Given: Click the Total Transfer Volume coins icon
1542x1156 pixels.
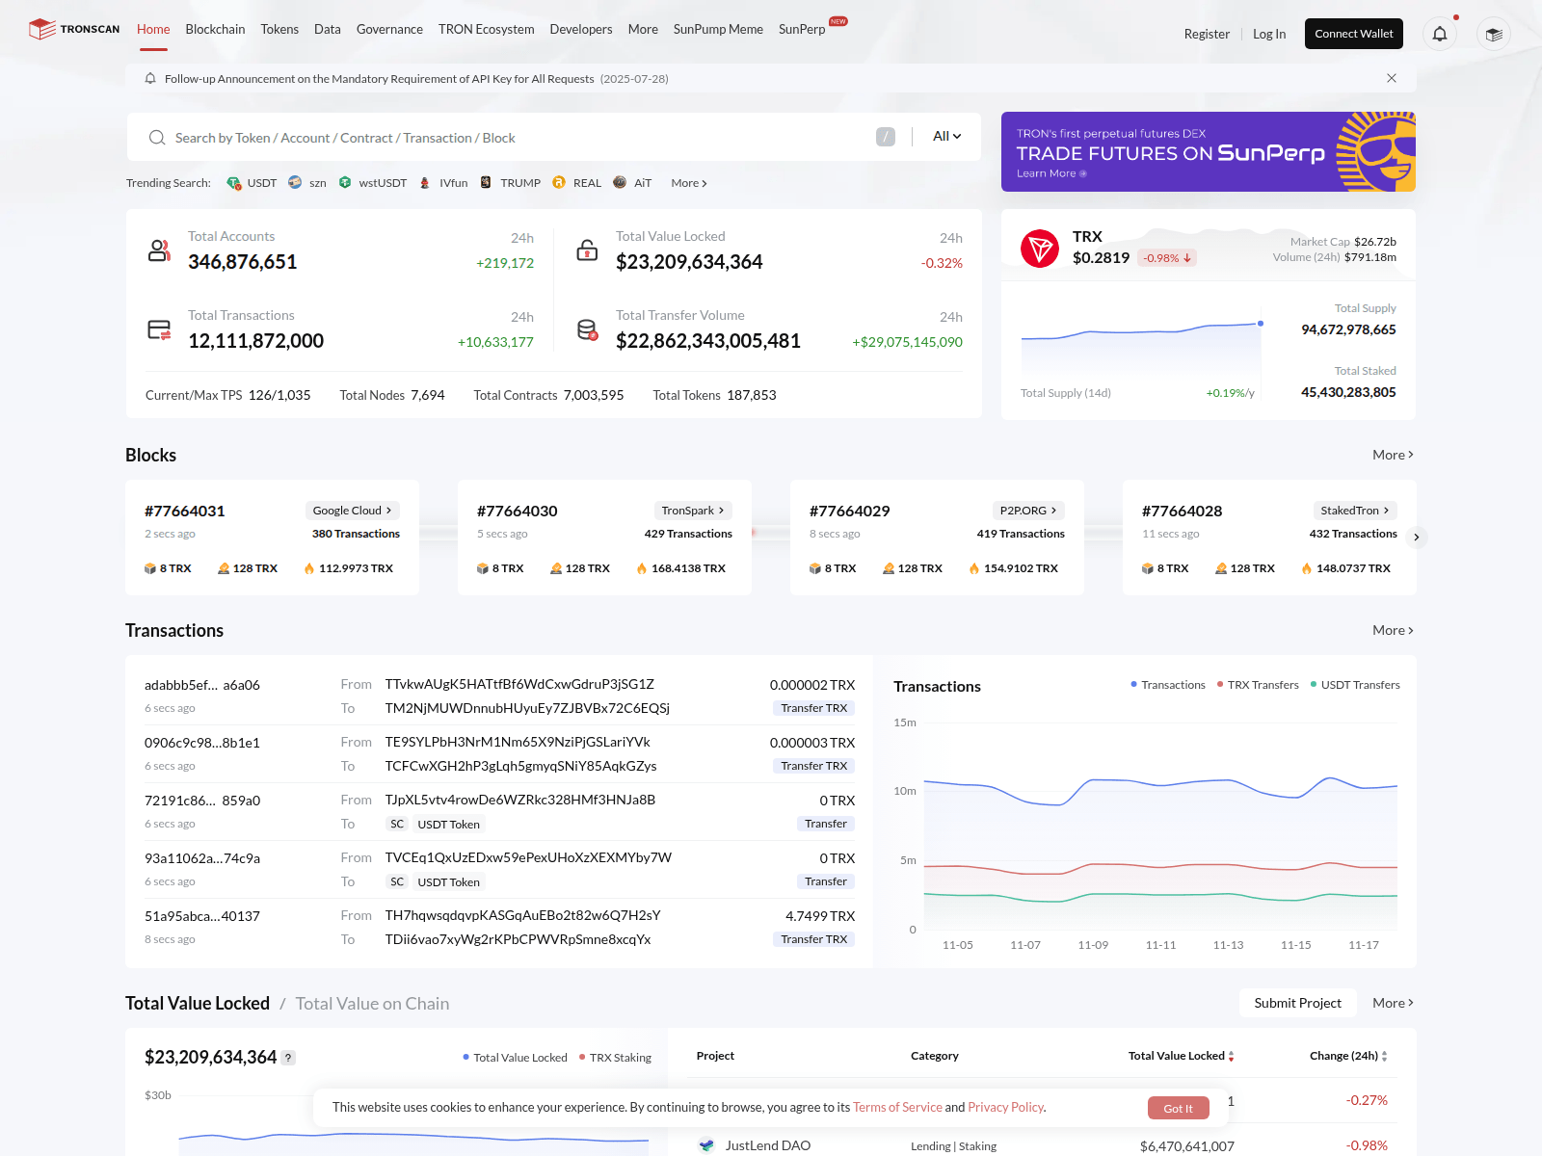Looking at the screenshot, I should point(587,329).
